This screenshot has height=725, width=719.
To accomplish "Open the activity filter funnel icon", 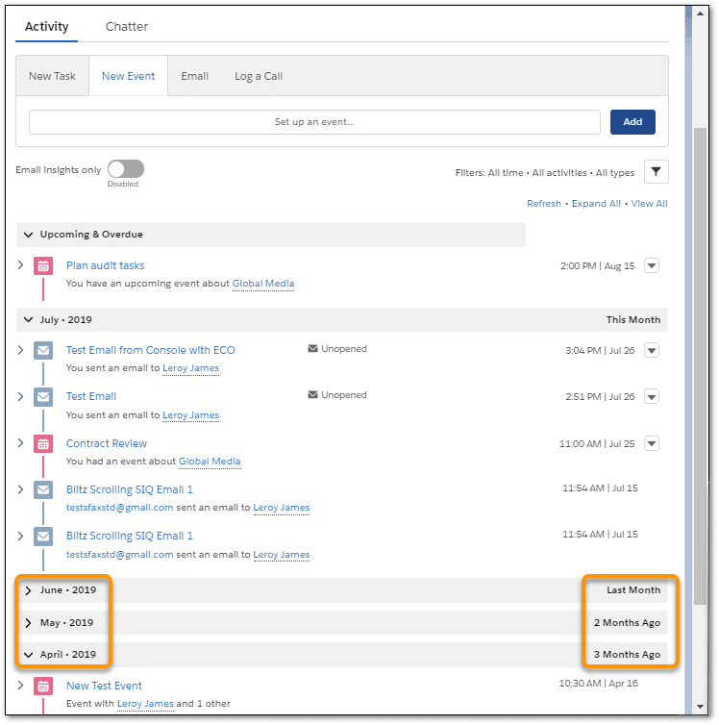I will coord(656,172).
